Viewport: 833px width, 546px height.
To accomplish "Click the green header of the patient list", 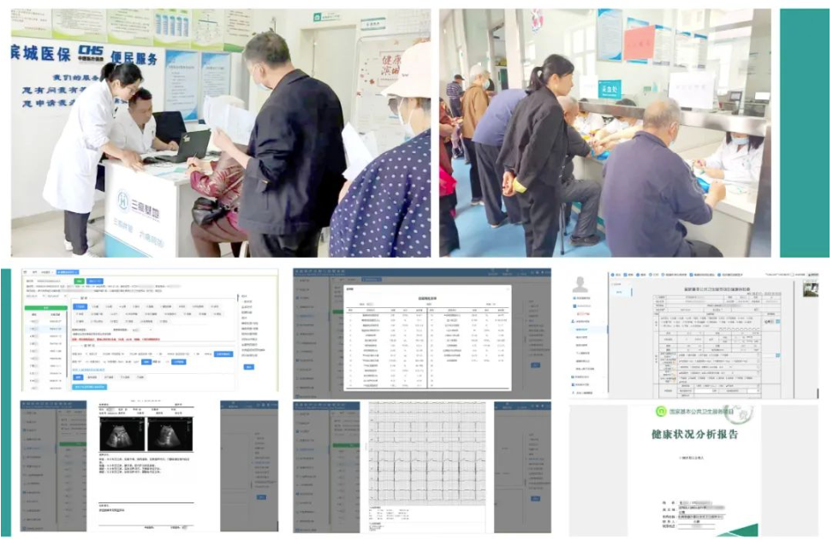I will pyautogui.click(x=47, y=306).
